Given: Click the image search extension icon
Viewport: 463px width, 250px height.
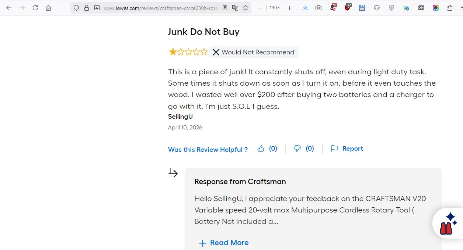Looking at the screenshot, I should point(406,8).
